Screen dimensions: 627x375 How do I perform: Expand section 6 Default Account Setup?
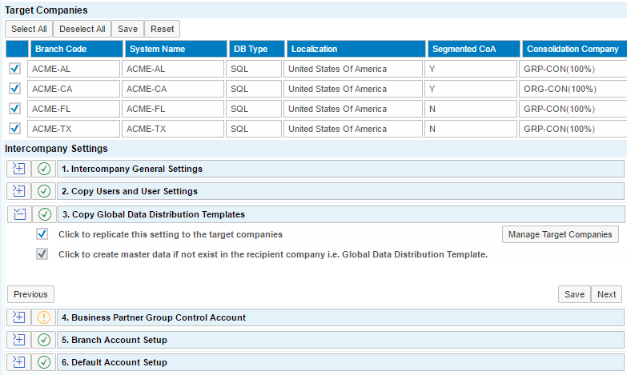tap(19, 362)
